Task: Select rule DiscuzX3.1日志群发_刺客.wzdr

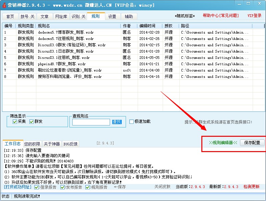Action: pos(66,51)
